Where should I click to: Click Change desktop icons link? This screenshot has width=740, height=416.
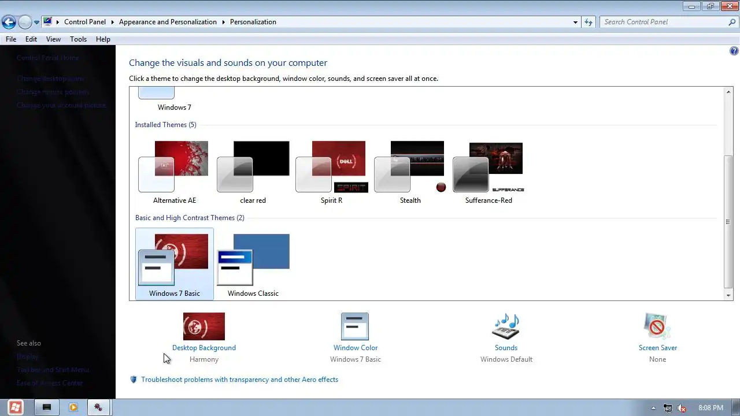pos(50,79)
